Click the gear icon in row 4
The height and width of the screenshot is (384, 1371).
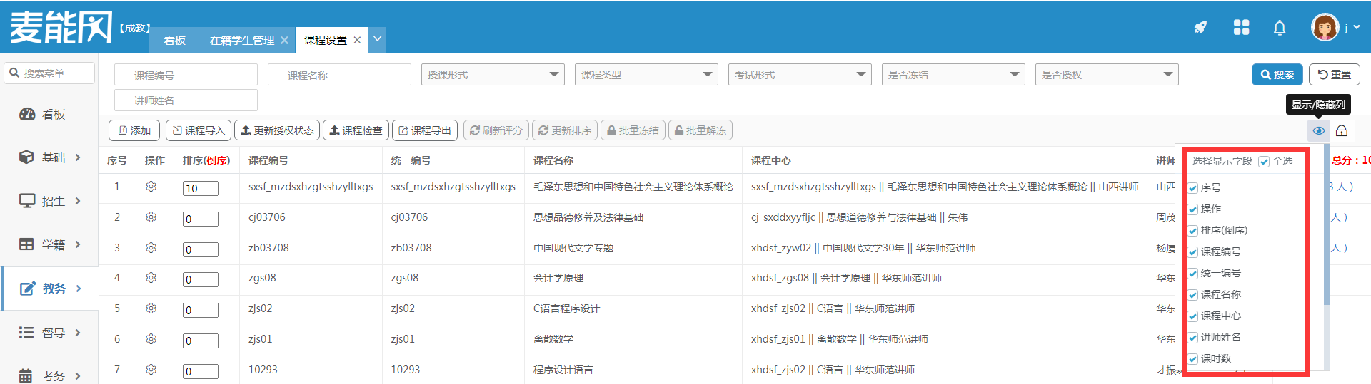[x=151, y=278]
